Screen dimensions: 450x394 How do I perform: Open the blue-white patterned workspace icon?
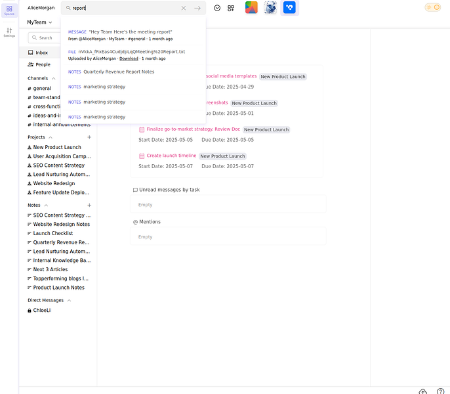(270, 7)
